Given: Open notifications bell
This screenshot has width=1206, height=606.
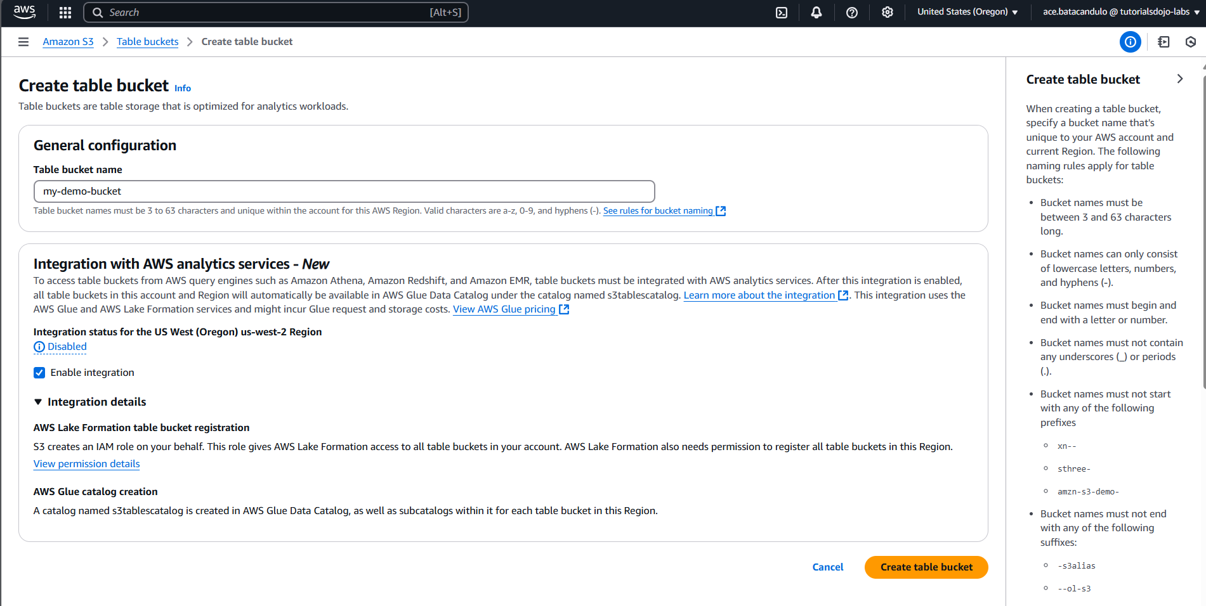Looking at the screenshot, I should click(x=816, y=13).
